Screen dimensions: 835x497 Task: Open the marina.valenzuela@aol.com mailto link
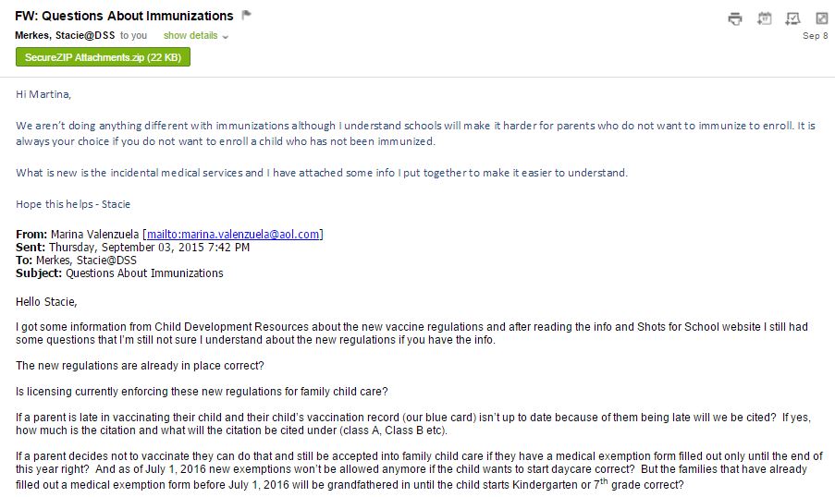[x=233, y=234]
